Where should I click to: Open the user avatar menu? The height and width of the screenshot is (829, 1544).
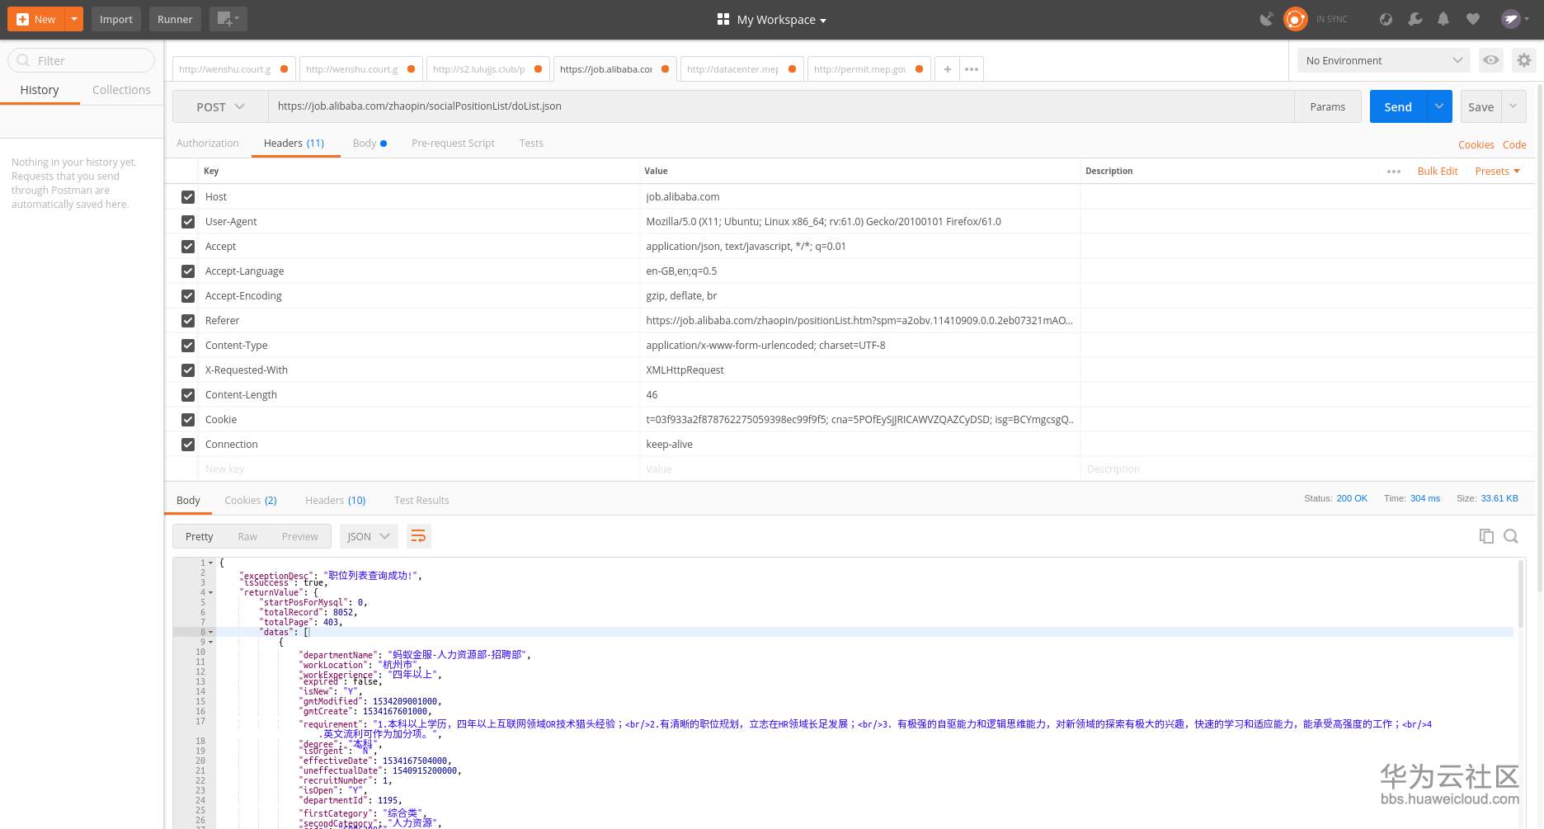(x=1514, y=19)
